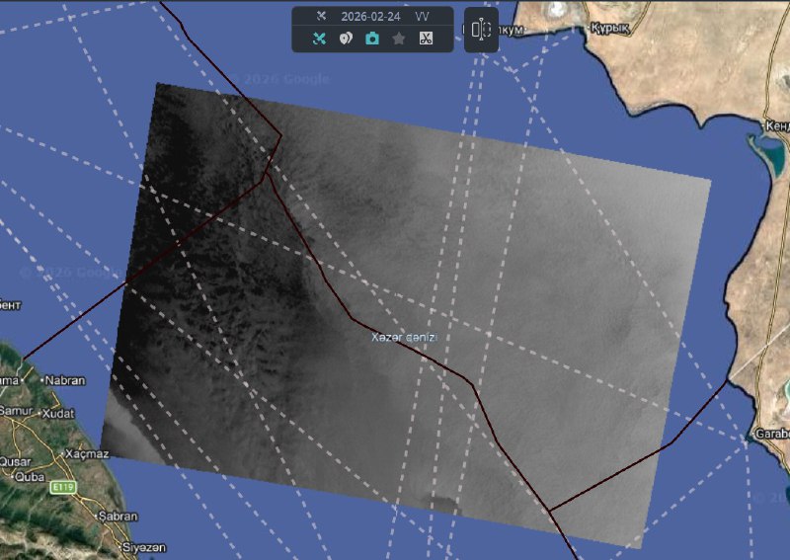Open the VV polarization selector
Image resolution: width=790 pixels, height=560 pixels.
pyautogui.click(x=422, y=16)
